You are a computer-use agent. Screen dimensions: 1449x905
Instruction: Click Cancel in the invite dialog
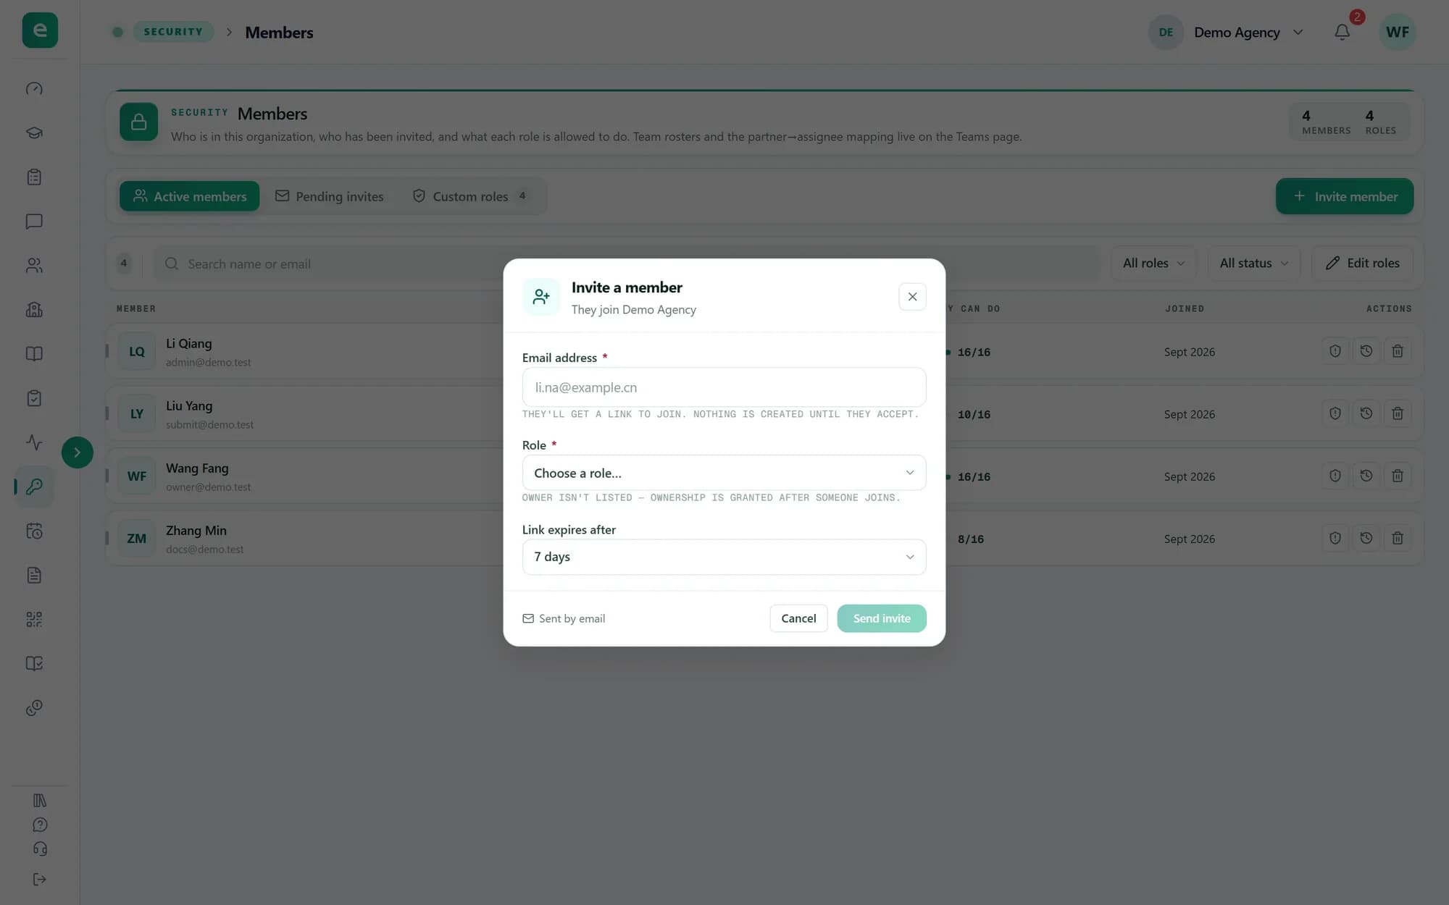[x=798, y=618]
